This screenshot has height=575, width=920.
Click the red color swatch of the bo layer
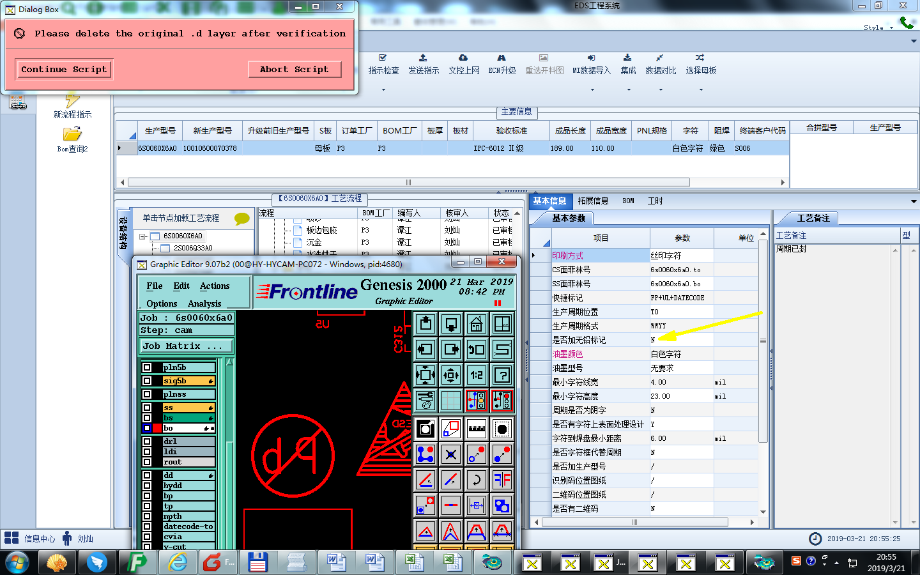[157, 428]
